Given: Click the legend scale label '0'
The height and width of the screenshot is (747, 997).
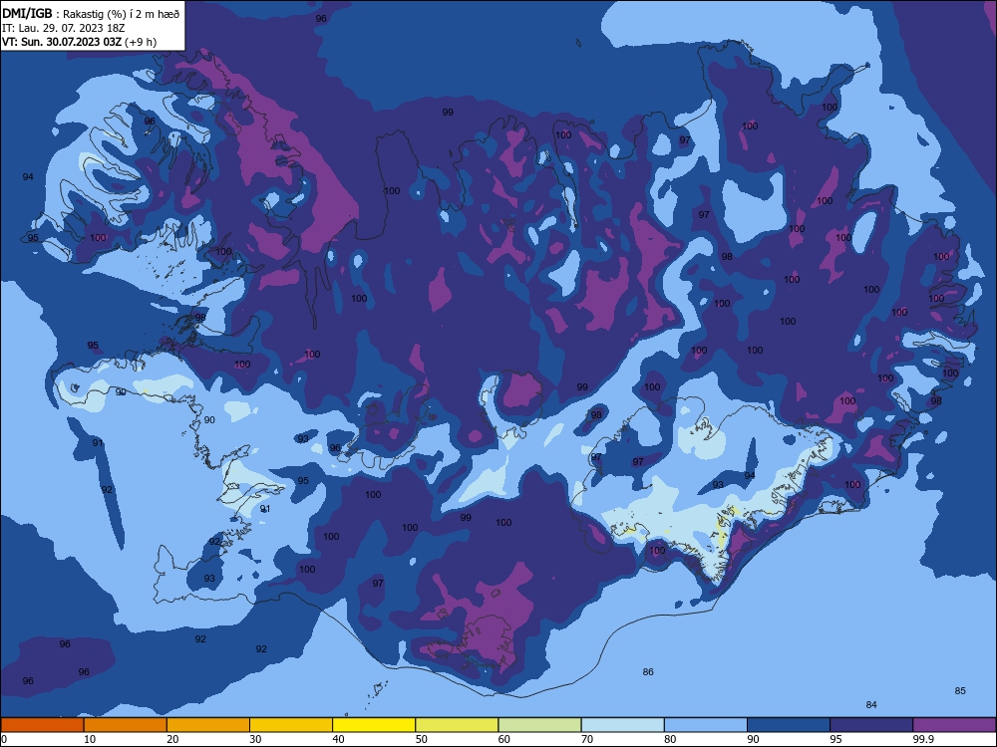Looking at the screenshot, I should [4, 739].
